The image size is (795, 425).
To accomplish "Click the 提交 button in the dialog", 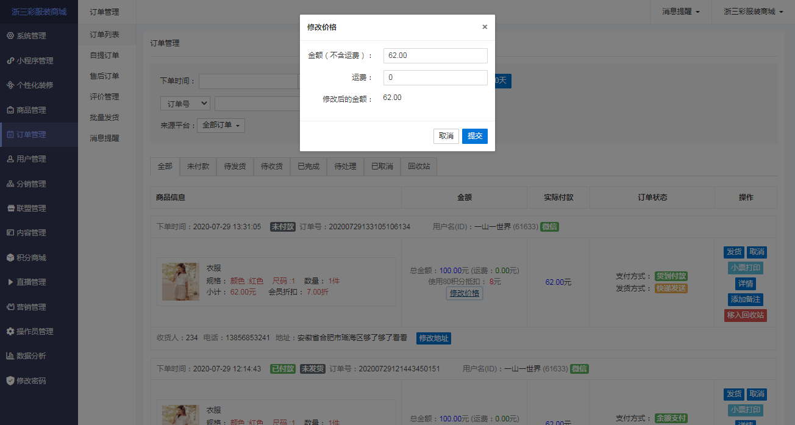I will [x=475, y=136].
